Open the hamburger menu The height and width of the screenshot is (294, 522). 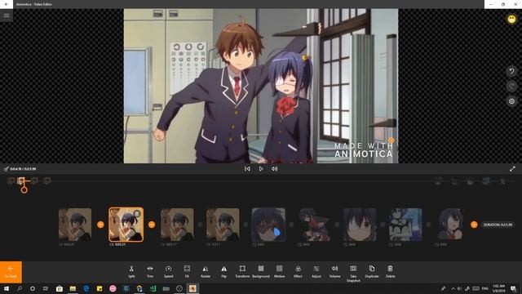[x=7, y=16]
